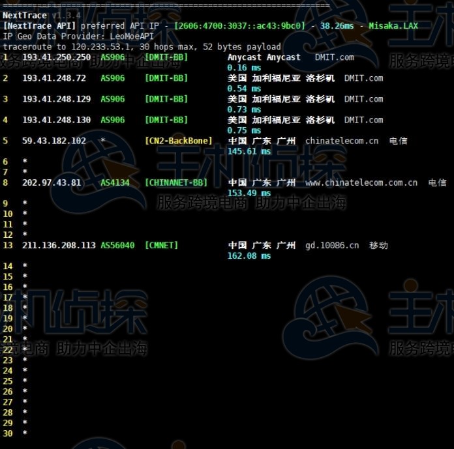Viewport: 454px width, 449px height.
Task: Click hop 8 IP 202.97.43.81
Action: coord(52,183)
